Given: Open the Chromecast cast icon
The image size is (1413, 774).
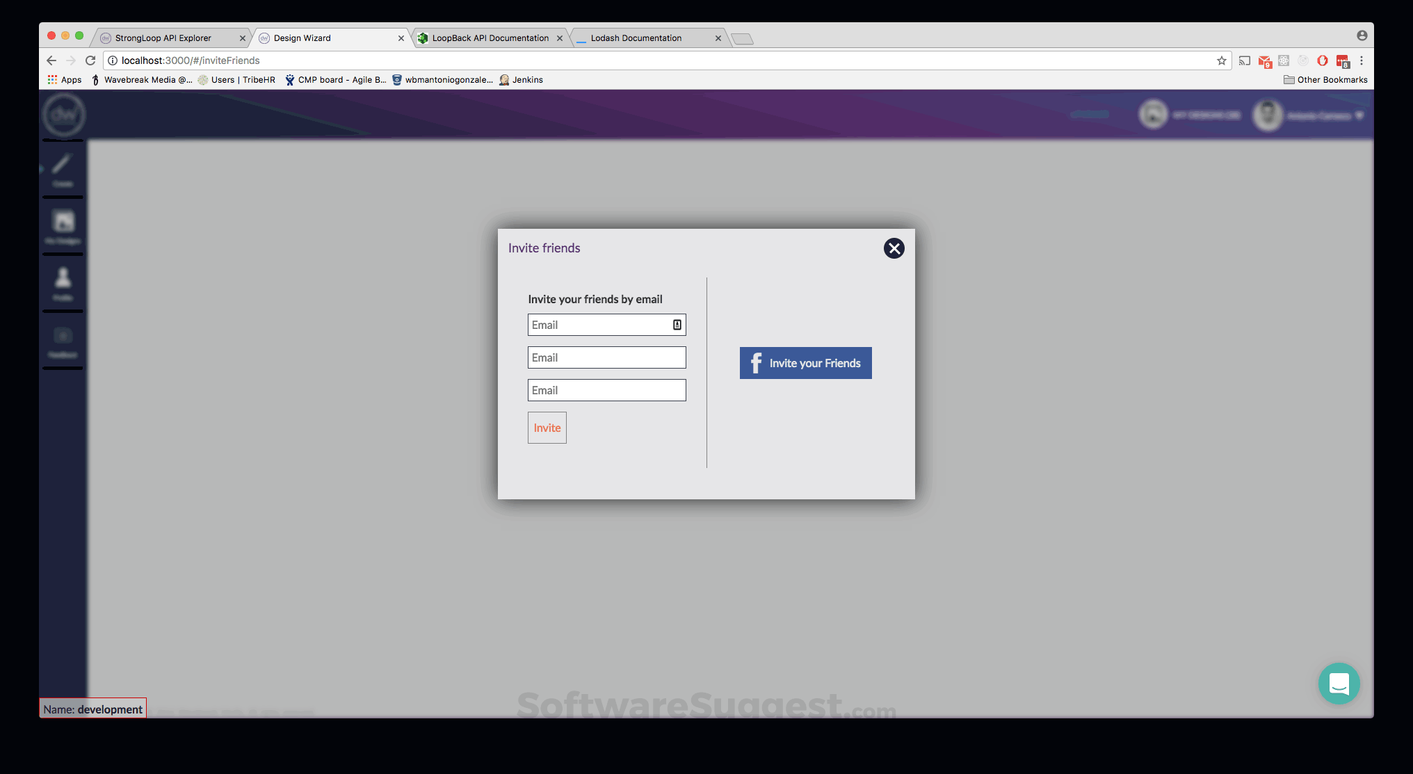Looking at the screenshot, I should click(x=1245, y=61).
